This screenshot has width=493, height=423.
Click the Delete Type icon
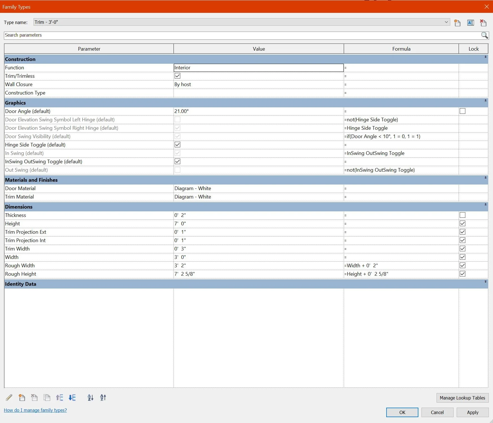click(x=483, y=23)
